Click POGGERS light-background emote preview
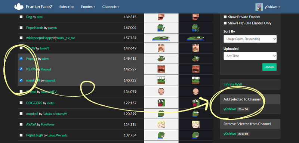This screenshot has width=299, height=143. (x=161, y=103)
